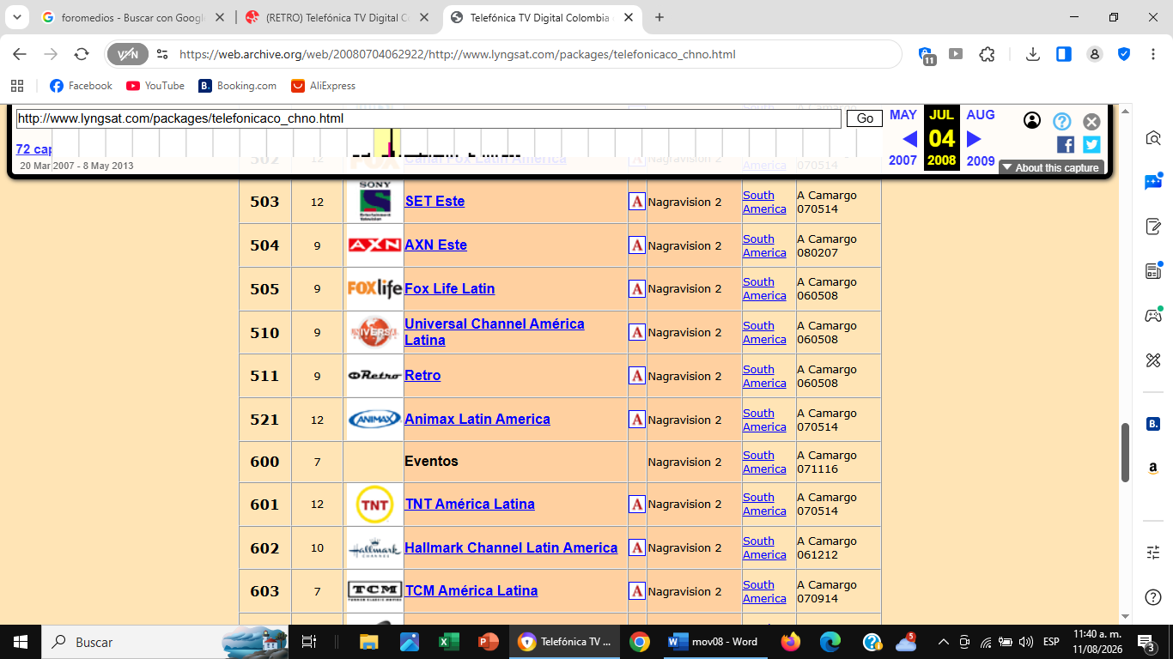Jump to the 2007 captures

tap(903, 160)
